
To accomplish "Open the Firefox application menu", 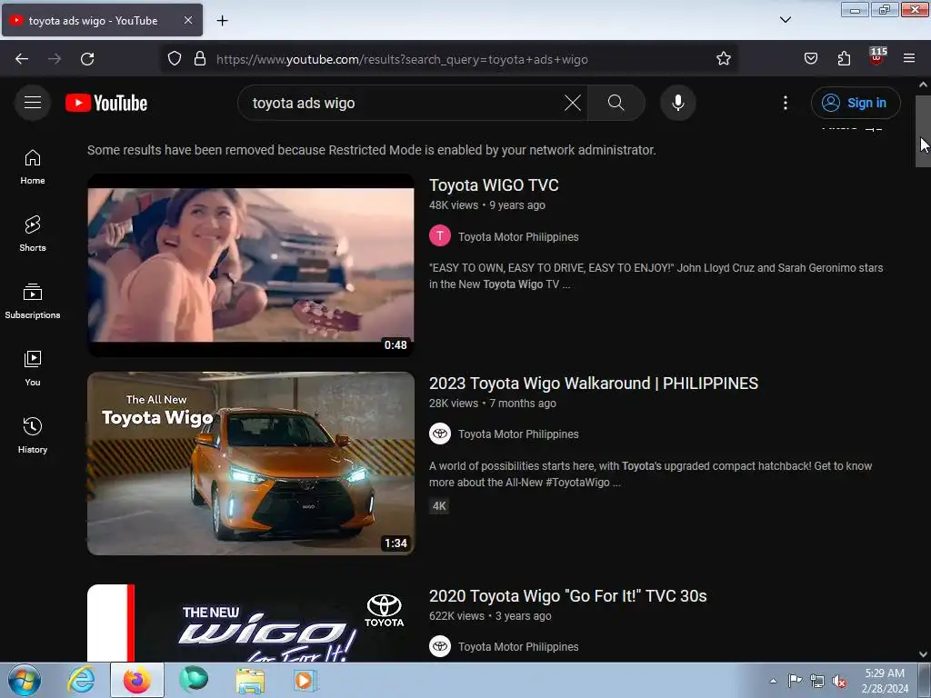I will pyautogui.click(x=909, y=59).
